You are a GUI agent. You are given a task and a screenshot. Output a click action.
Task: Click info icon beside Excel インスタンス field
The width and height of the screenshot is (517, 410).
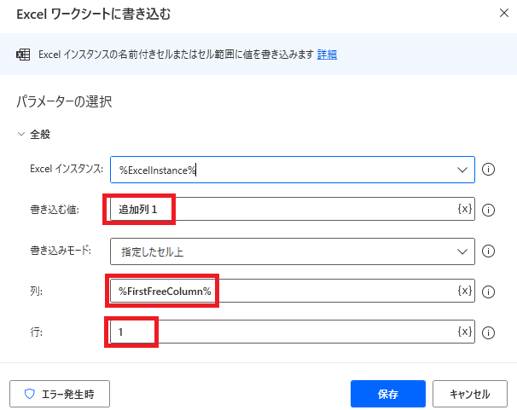pyautogui.click(x=488, y=170)
